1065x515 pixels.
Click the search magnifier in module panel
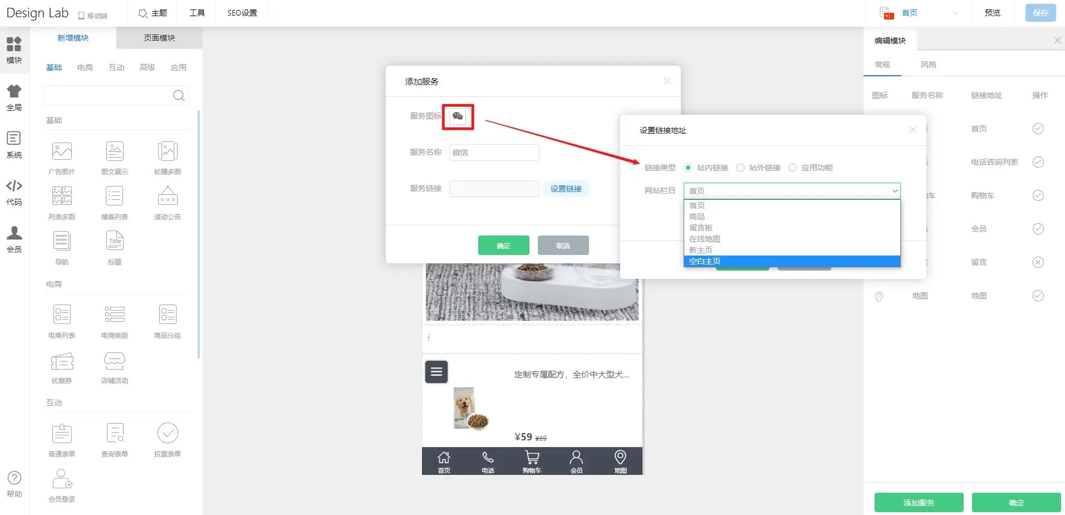click(179, 96)
